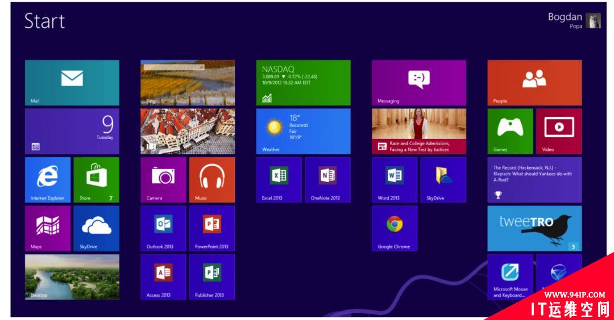Viewport: 614px width, 320px height.
Task: Open the Mail tile
Action: click(72, 82)
